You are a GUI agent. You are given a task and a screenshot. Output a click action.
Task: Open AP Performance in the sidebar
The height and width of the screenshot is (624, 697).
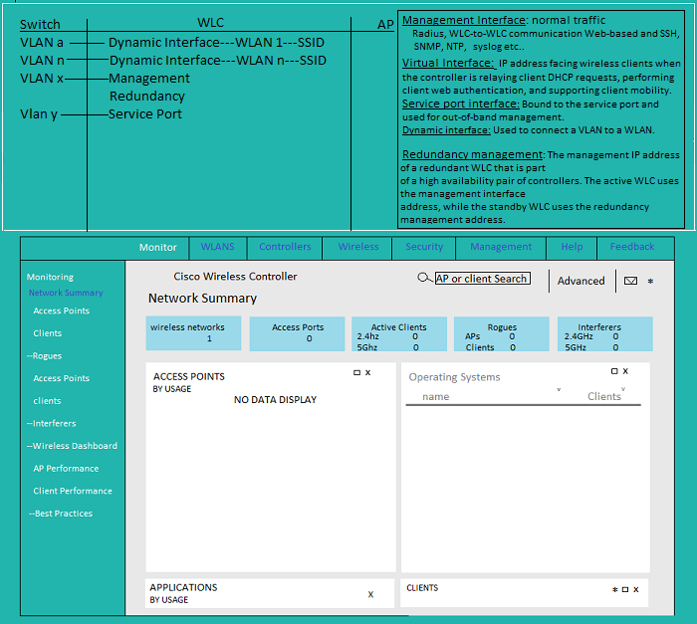click(66, 469)
